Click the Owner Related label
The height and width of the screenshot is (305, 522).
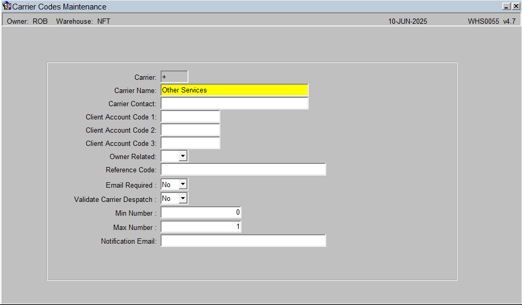pos(133,156)
